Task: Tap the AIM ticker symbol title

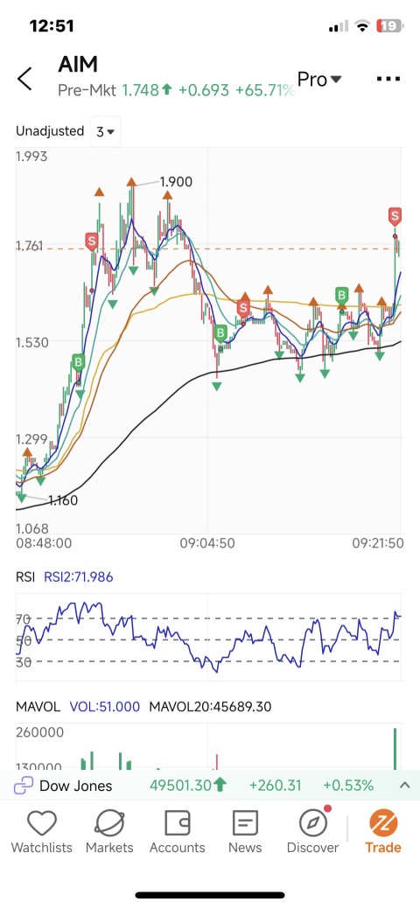Action: [x=78, y=65]
